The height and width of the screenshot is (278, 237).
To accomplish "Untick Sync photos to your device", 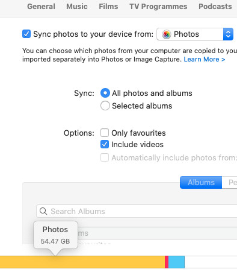I will click(26, 34).
